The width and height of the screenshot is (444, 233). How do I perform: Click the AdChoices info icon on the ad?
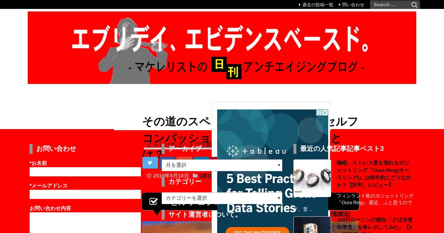[319, 112]
